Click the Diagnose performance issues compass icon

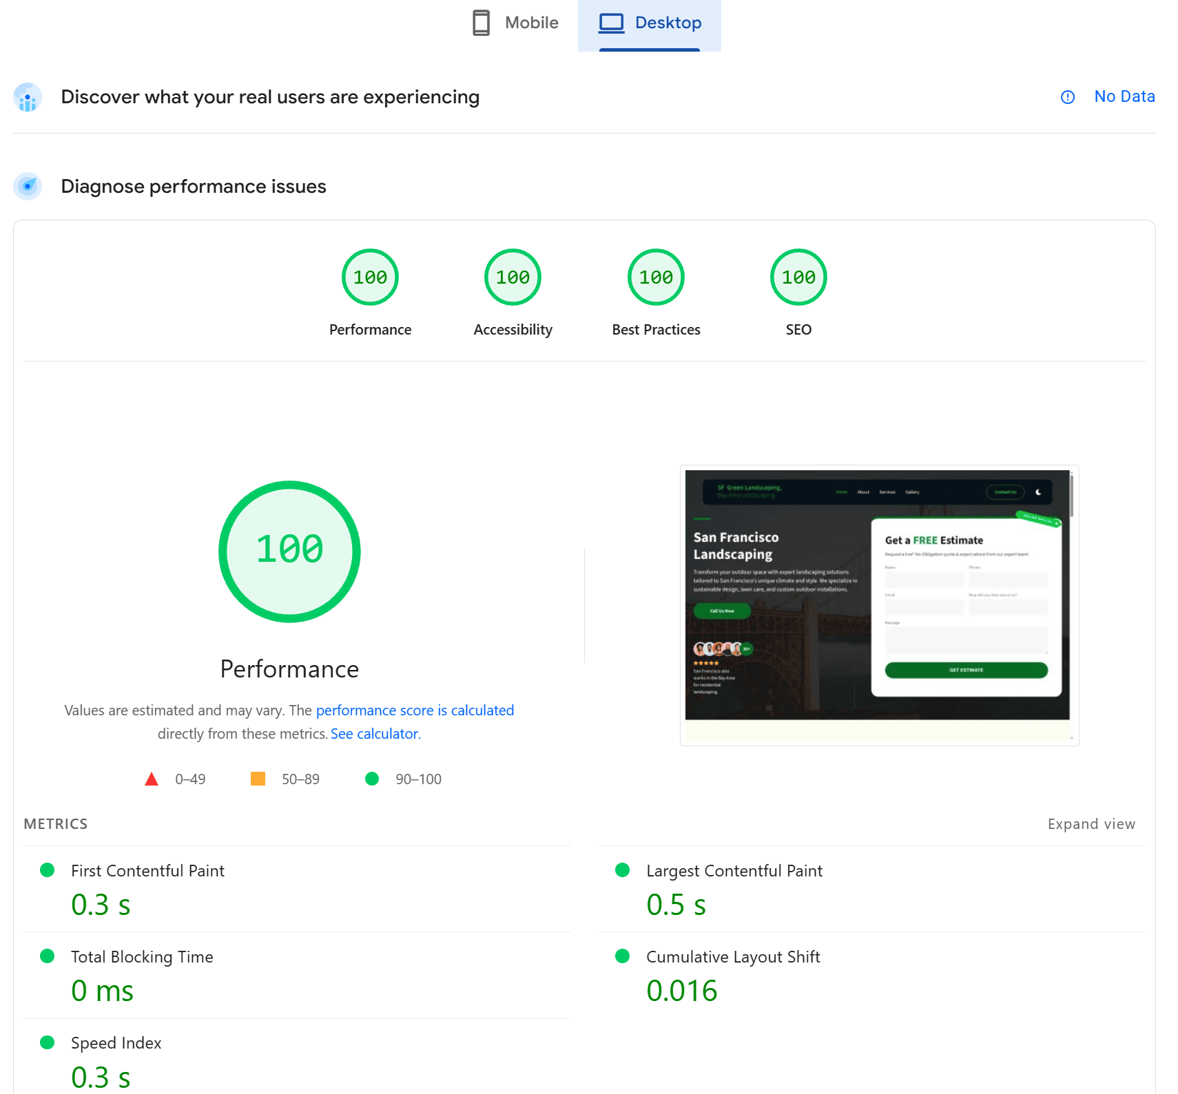click(x=27, y=186)
